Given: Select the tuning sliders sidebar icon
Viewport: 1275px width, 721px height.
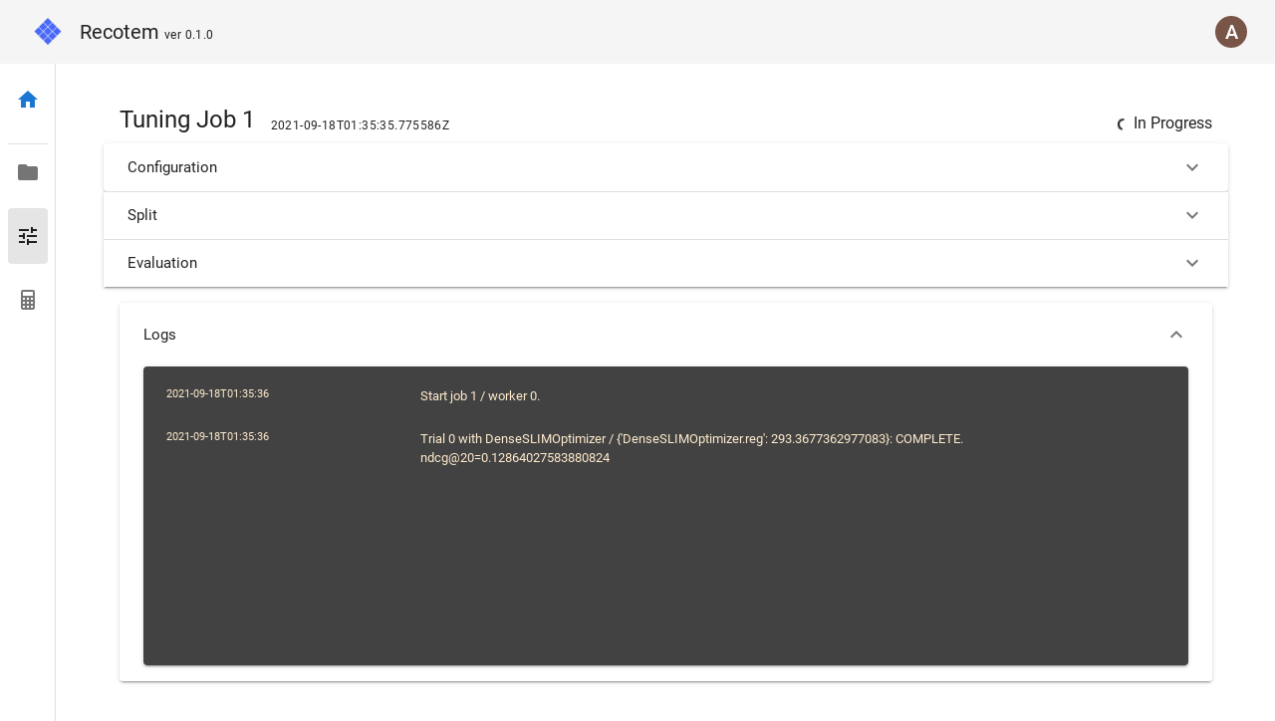Looking at the screenshot, I should click(28, 236).
